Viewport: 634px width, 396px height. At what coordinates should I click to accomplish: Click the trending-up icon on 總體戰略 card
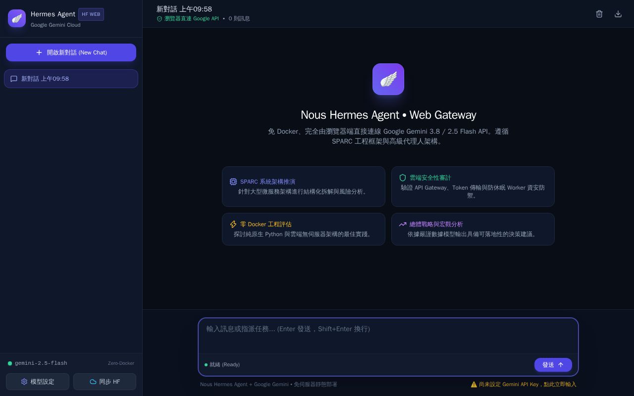coord(403,224)
